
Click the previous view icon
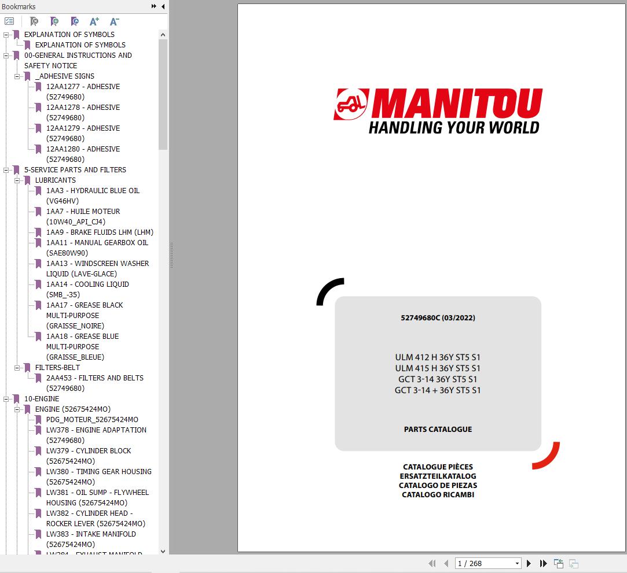558,563
